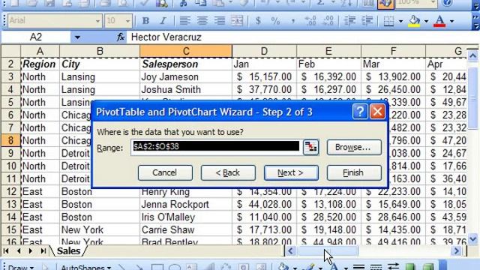Click cell containing Carrie Shaw
Viewport: 480px width, 270px height.
pyautogui.click(x=186, y=230)
